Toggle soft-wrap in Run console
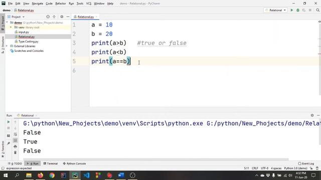The width and height of the screenshot is (321, 180). point(15,134)
